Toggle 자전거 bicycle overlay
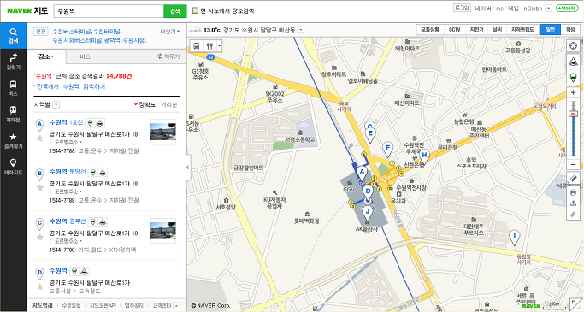 tap(476, 30)
